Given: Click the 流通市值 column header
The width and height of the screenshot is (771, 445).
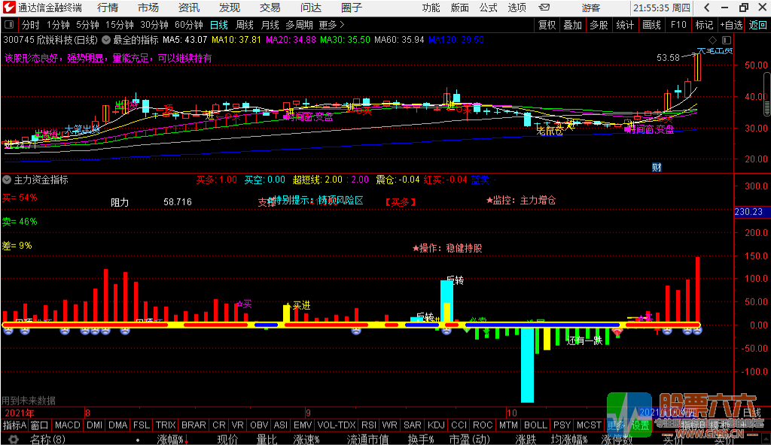Looking at the screenshot, I should (367, 440).
